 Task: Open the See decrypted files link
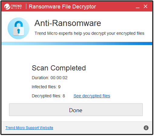click(x=92, y=96)
